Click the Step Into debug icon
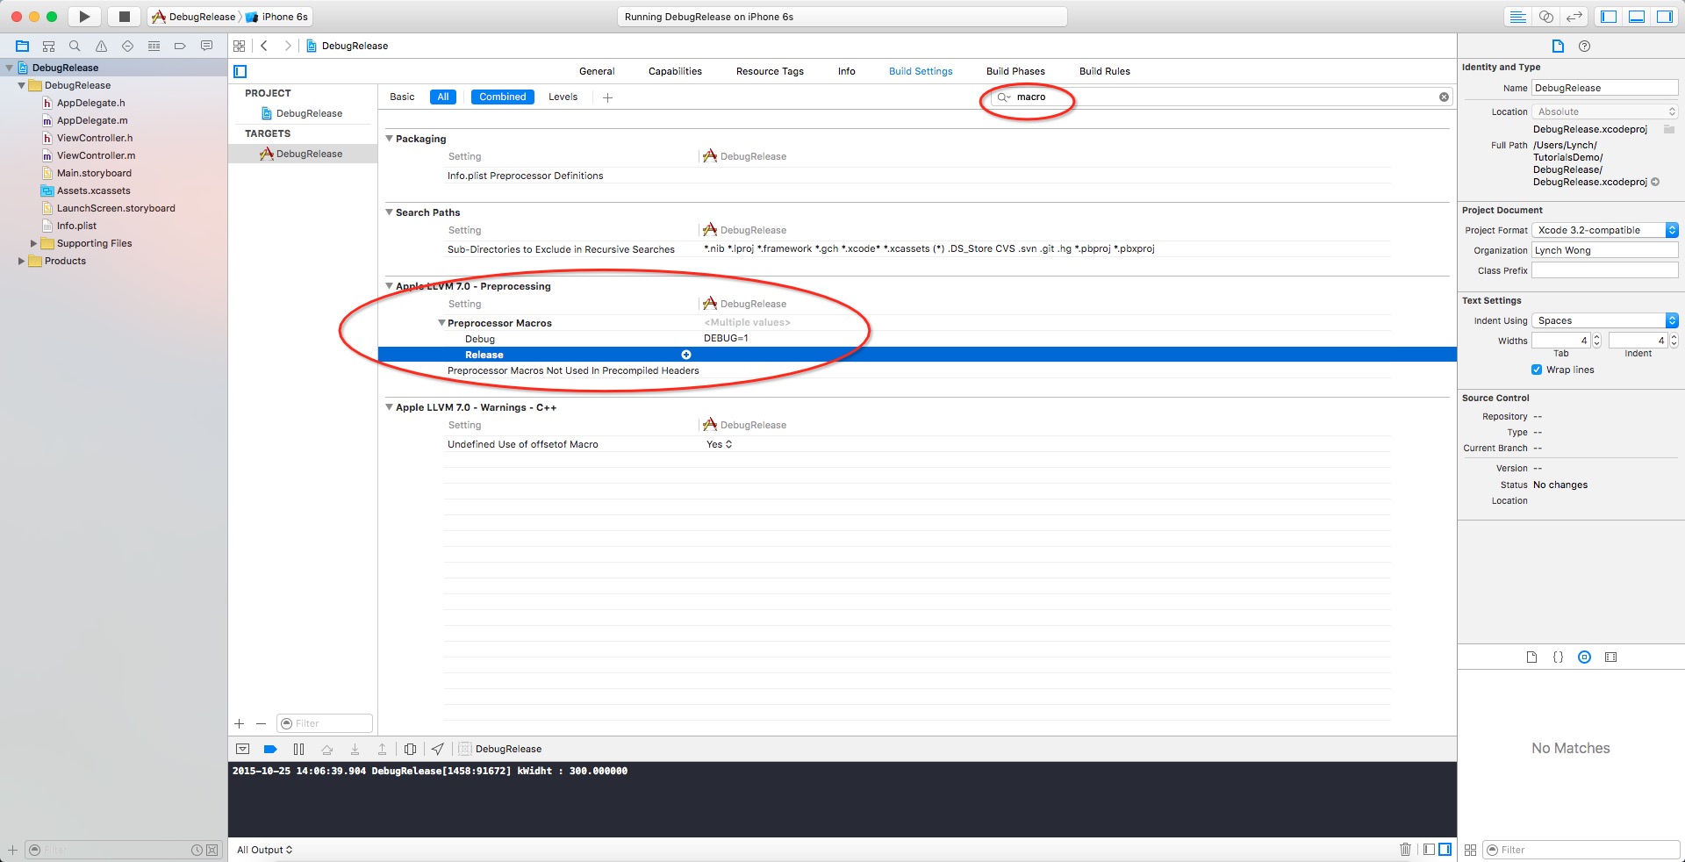 click(x=355, y=749)
